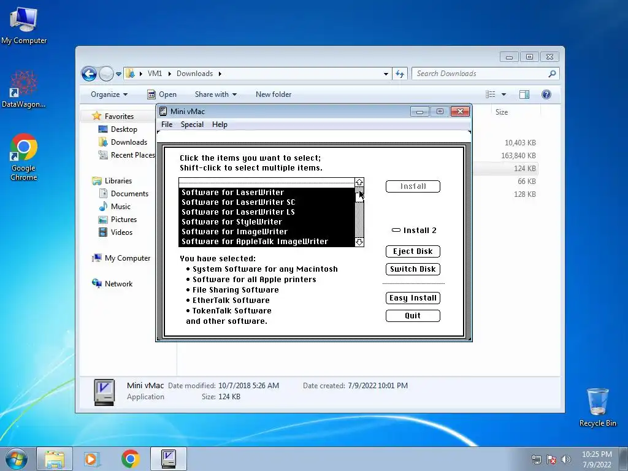Switch to Mini vMac taskbar icon
The width and height of the screenshot is (628, 471).
[x=169, y=459]
